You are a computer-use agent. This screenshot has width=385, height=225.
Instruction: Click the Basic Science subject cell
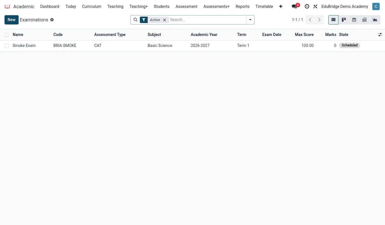[160, 46]
